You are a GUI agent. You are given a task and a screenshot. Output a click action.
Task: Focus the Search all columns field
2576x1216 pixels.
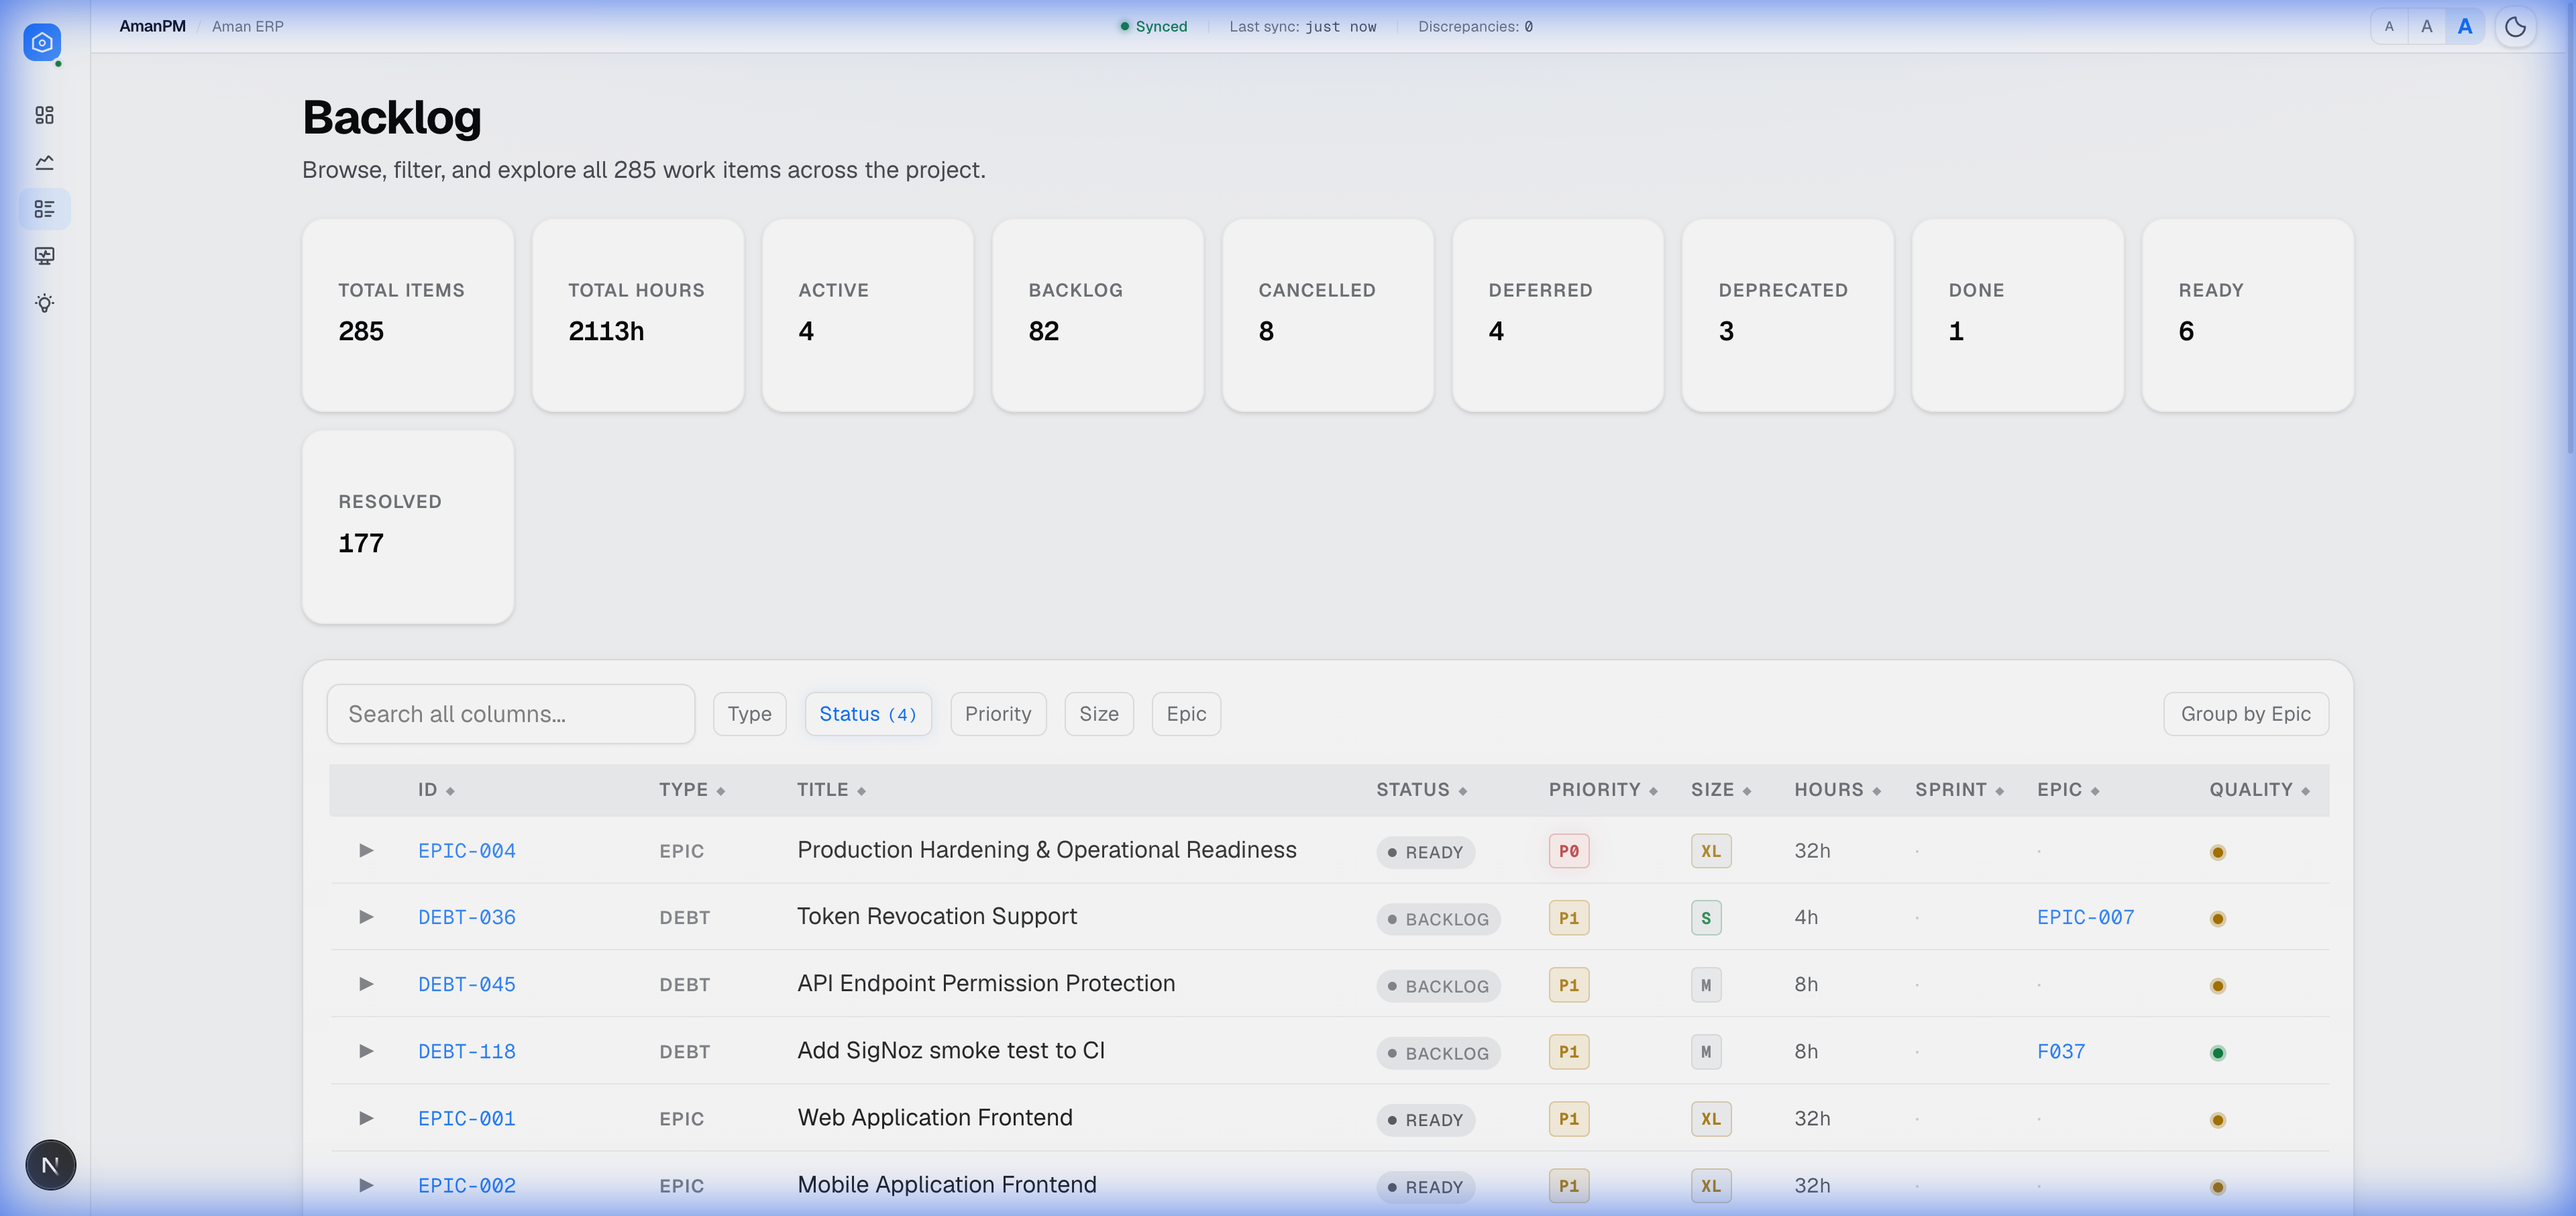click(510, 714)
